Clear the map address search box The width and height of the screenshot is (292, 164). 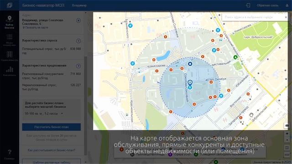[x=286, y=17]
